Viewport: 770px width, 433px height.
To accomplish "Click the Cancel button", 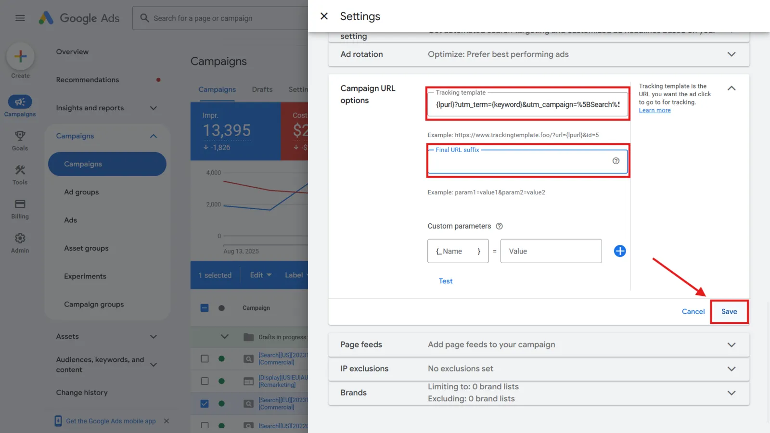I will 693,312.
